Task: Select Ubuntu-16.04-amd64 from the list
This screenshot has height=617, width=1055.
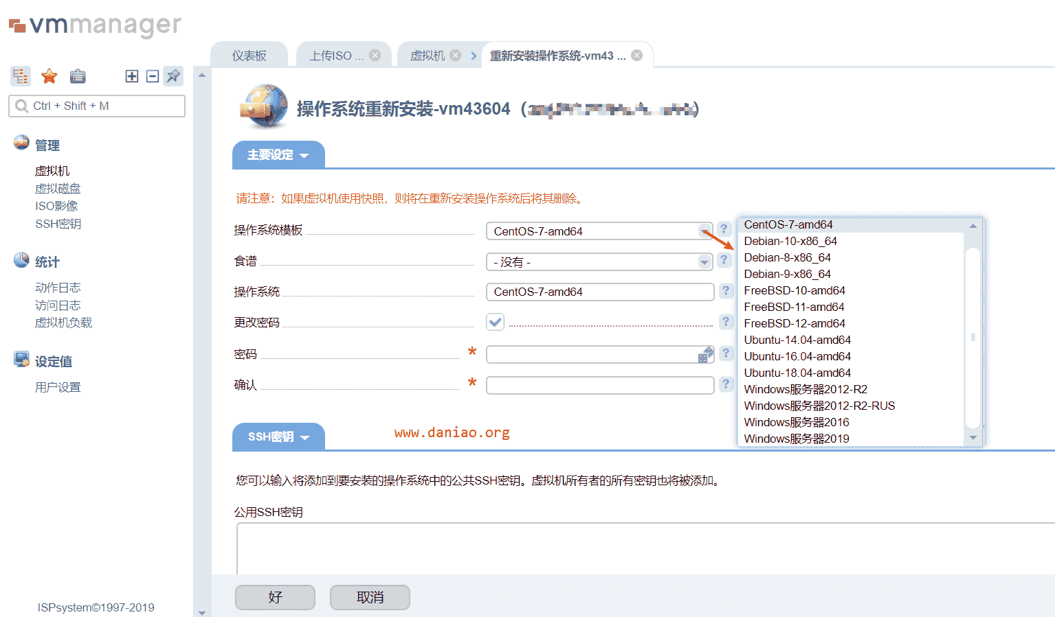Action: pos(850,356)
